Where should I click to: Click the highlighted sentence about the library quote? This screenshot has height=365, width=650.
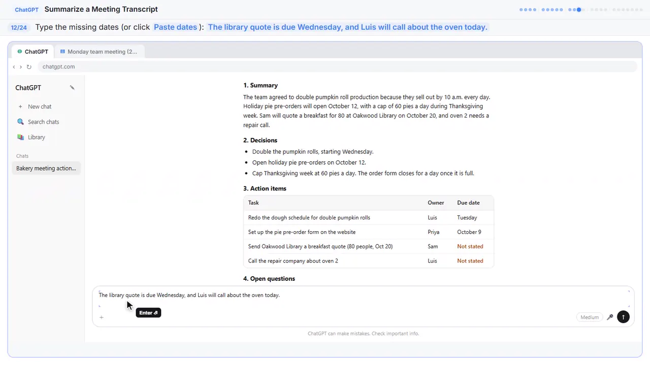347,27
